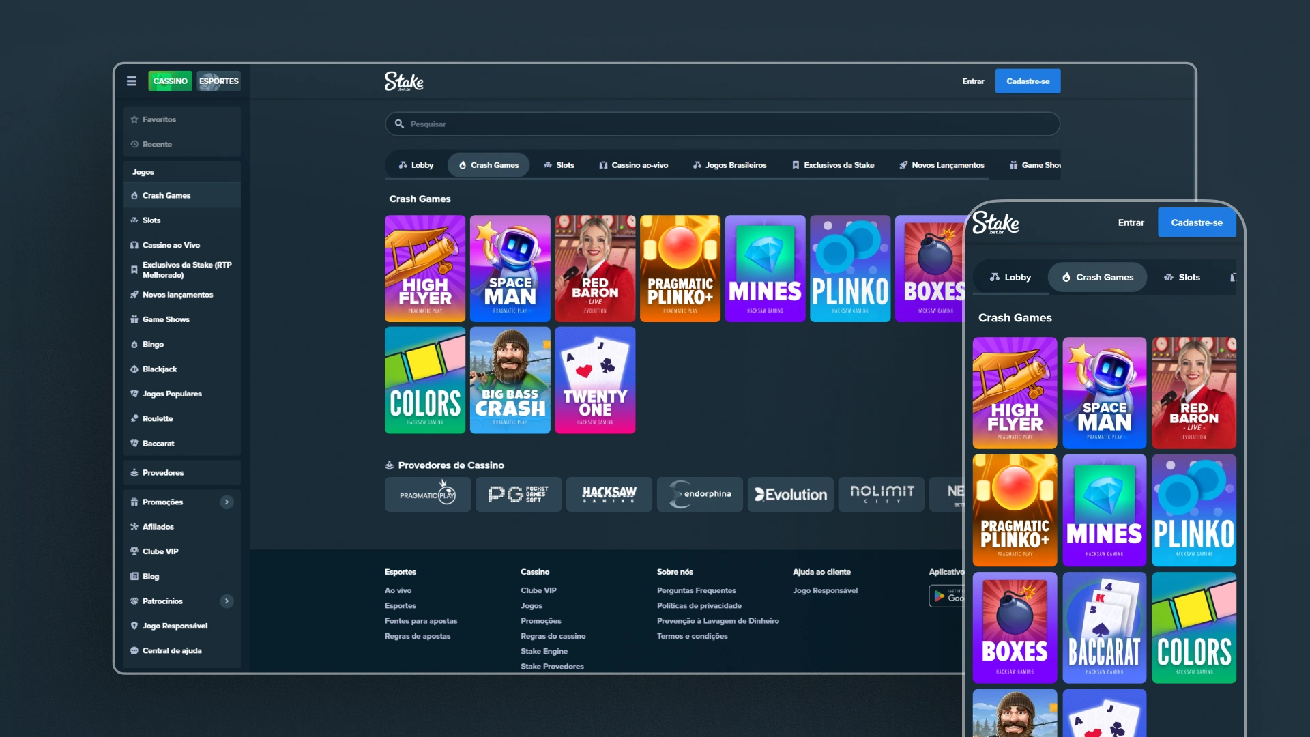1310x737 pixels.
Task: Click the Central de ajuda headset icon
Action: 134,651
